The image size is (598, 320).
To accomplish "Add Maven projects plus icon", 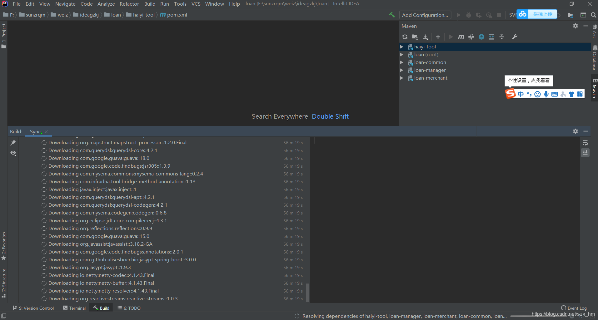I will coord(438,37).
